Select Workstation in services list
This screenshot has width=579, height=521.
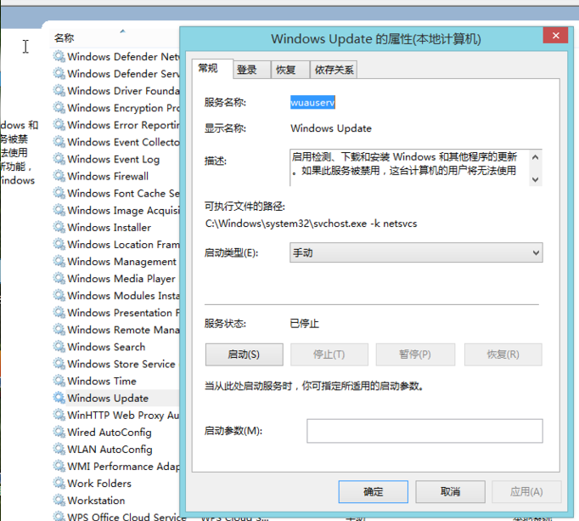[96, 500]
